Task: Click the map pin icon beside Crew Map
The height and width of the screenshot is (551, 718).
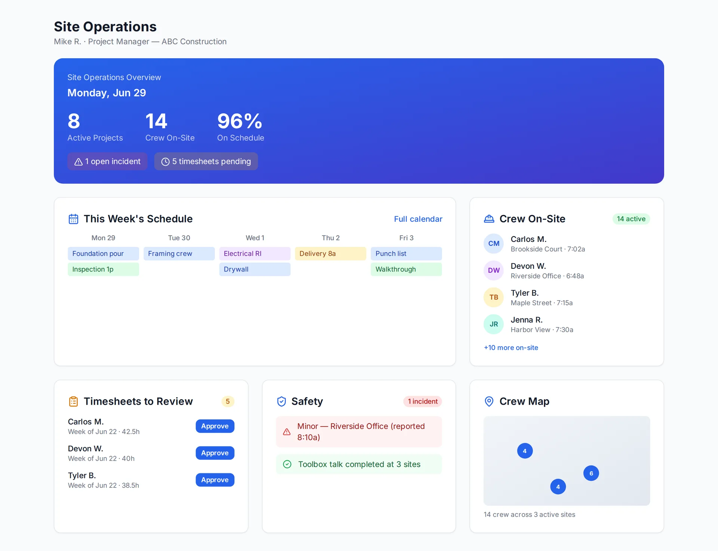Action: [489, 402]
